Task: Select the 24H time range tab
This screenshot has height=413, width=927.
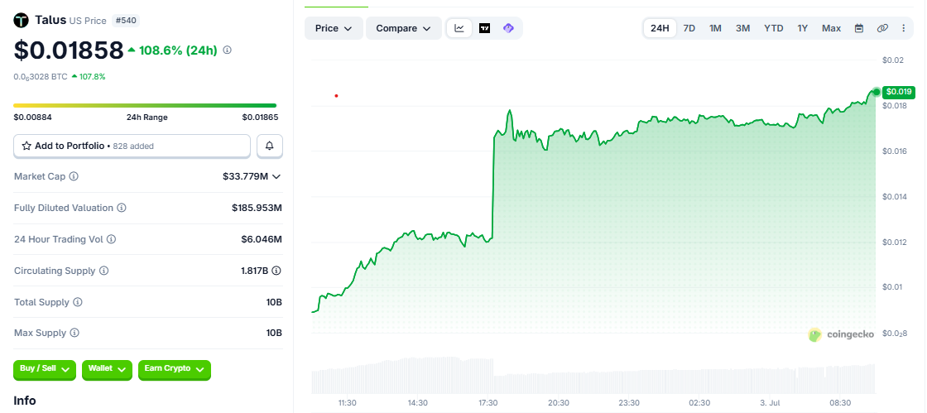Action: [660, 28]
